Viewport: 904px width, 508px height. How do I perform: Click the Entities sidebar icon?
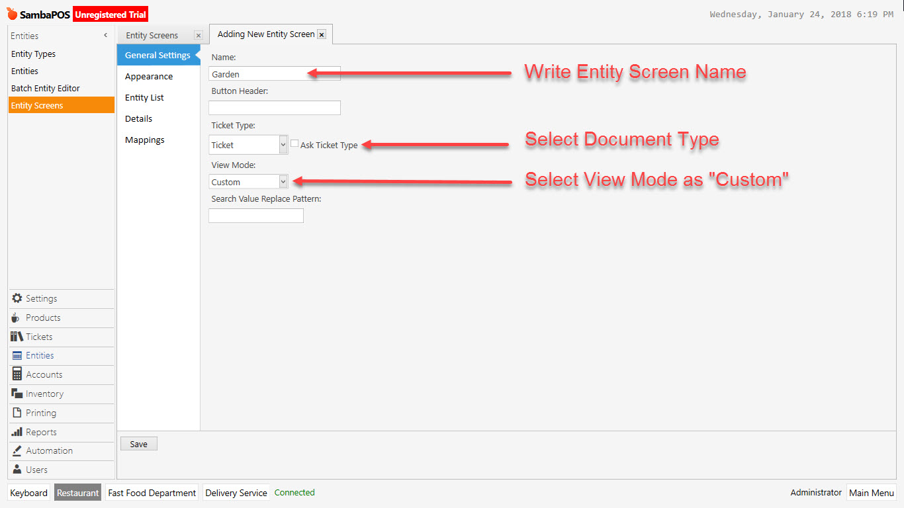(x=16, y=356)
